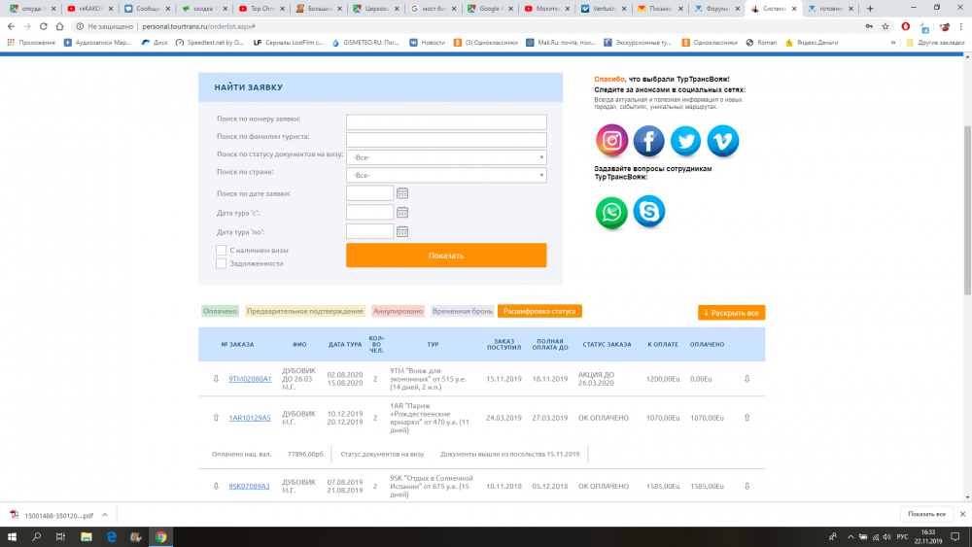Open the 'Новости' bookmark
The width and height of the screenshot is (972, 547).
[427, 43]
